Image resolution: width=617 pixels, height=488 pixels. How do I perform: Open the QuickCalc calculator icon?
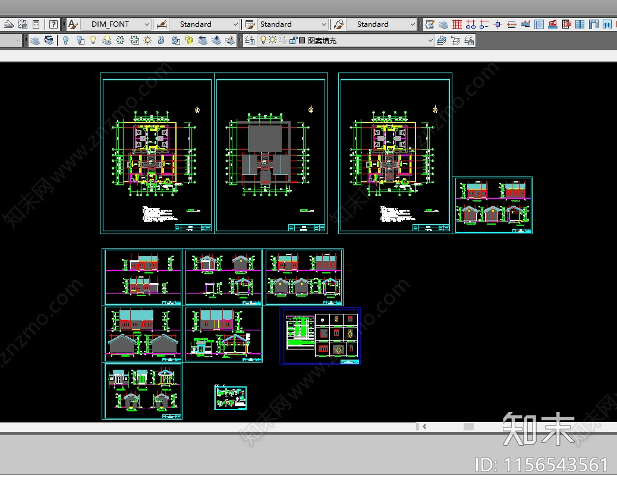coord(36,24)
